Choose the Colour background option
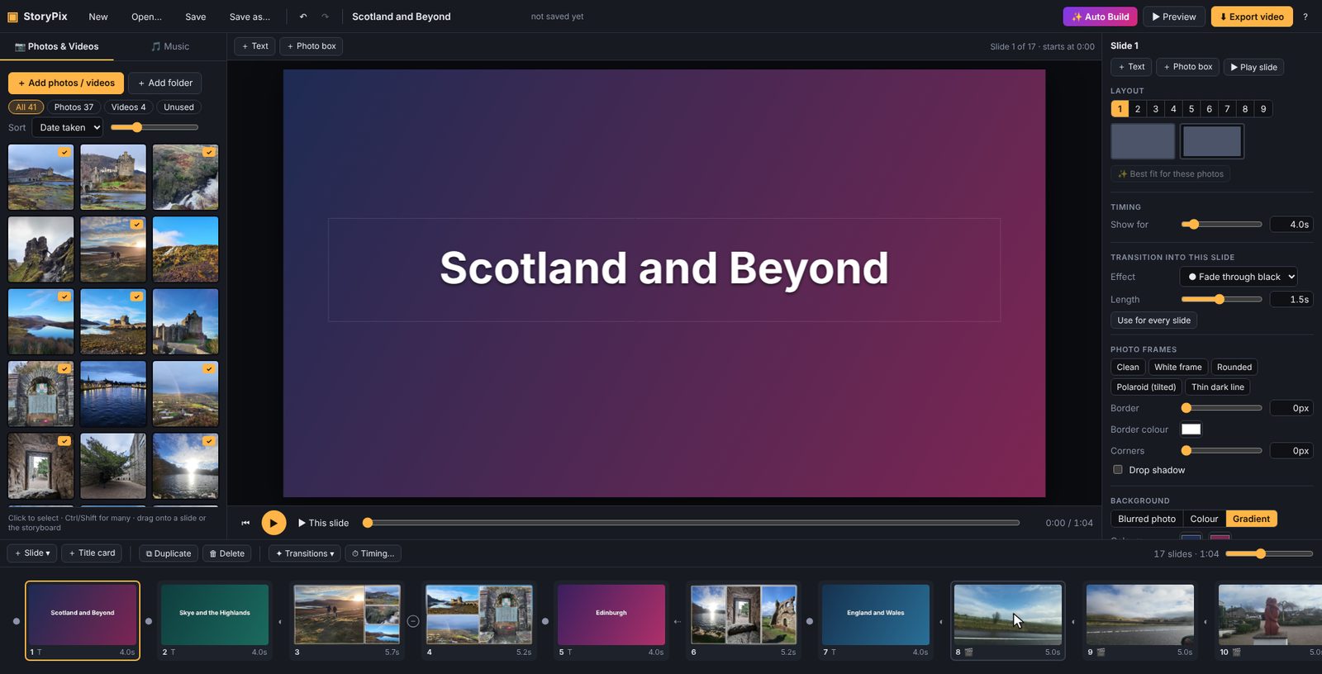This screenshot has height=674, width=1322. 1204,519
